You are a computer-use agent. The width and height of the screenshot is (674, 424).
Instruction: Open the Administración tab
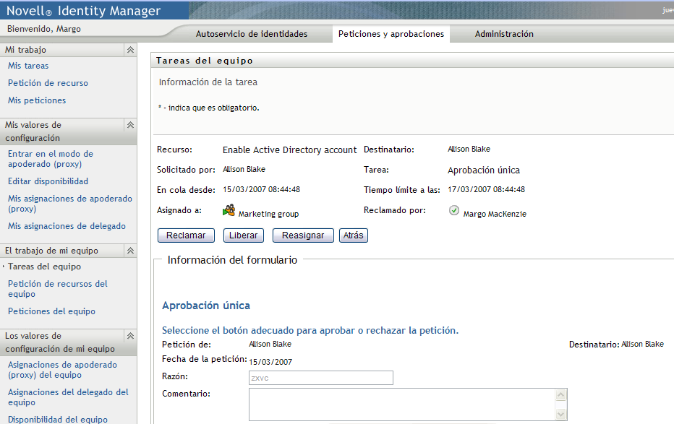504,34
